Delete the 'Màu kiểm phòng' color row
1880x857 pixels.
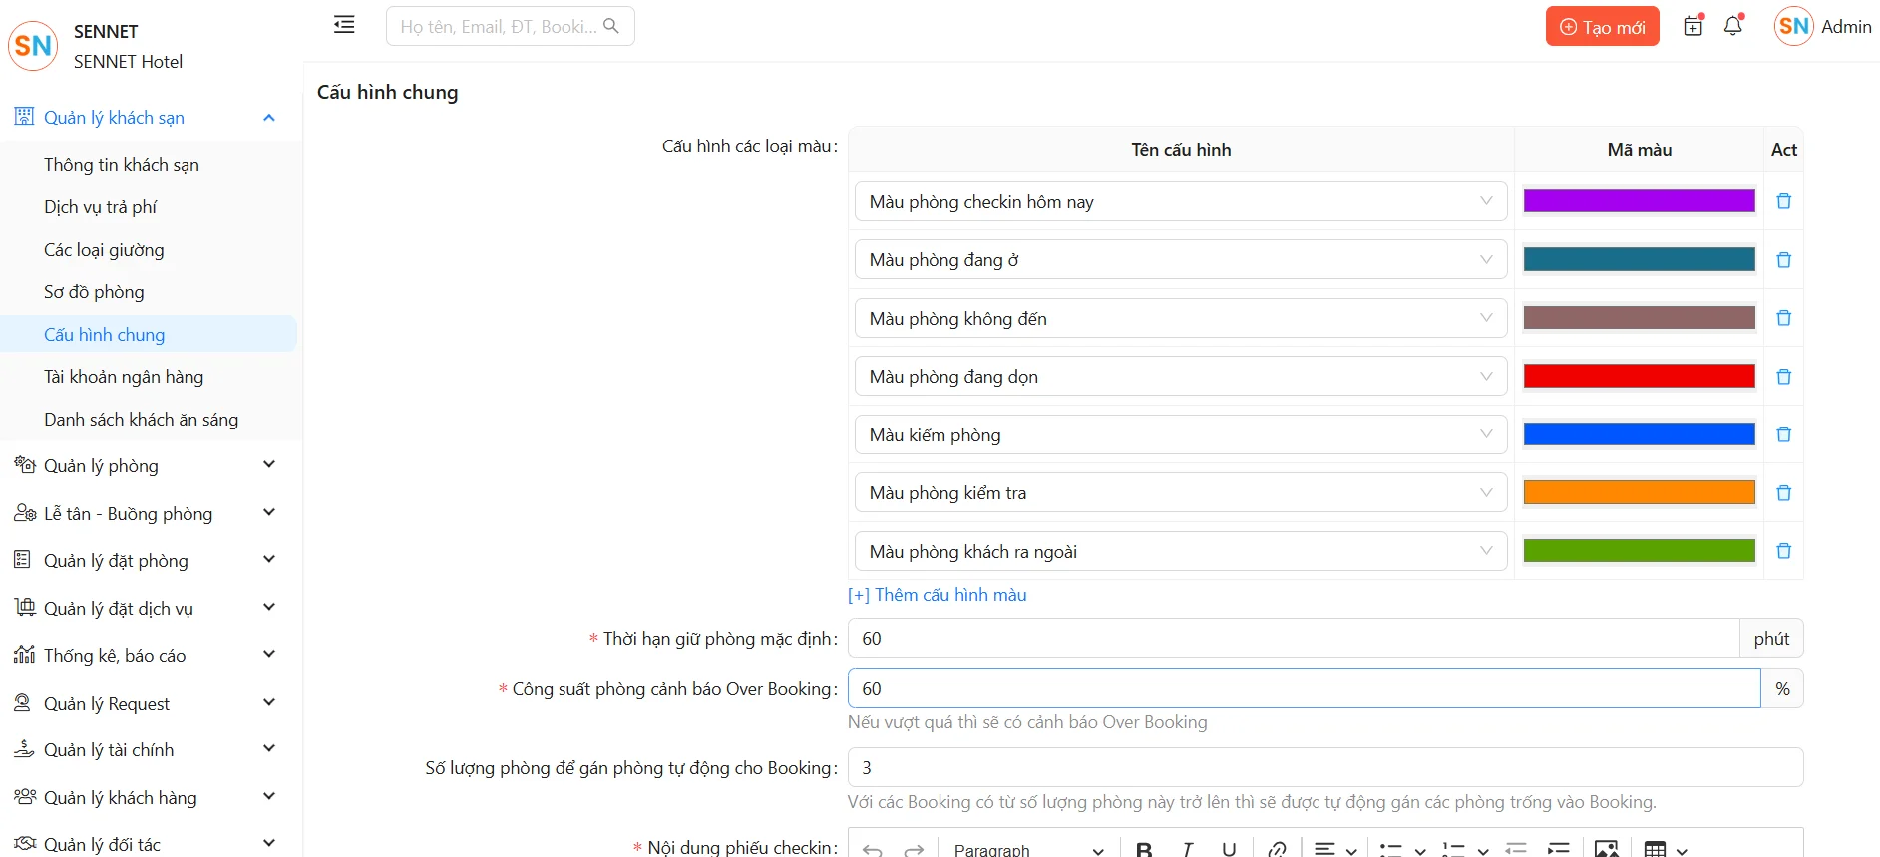pyautogui.click(x=1784, y=434)
